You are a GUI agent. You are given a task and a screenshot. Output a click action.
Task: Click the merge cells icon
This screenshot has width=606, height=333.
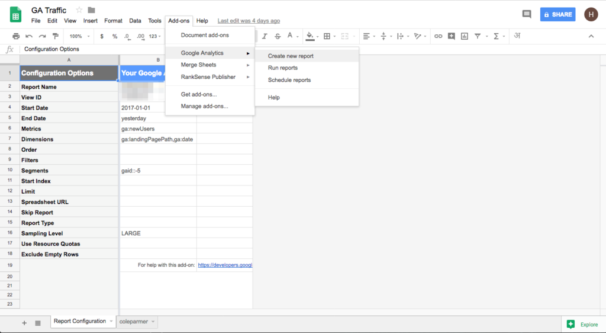(345, 36)
